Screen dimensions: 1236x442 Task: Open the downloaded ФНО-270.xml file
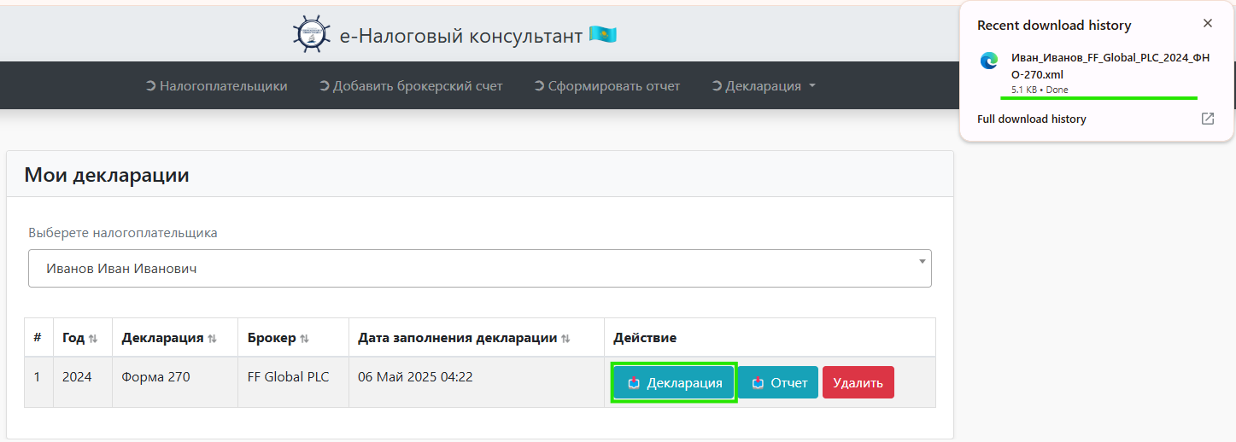click(x=1110, y=66)
